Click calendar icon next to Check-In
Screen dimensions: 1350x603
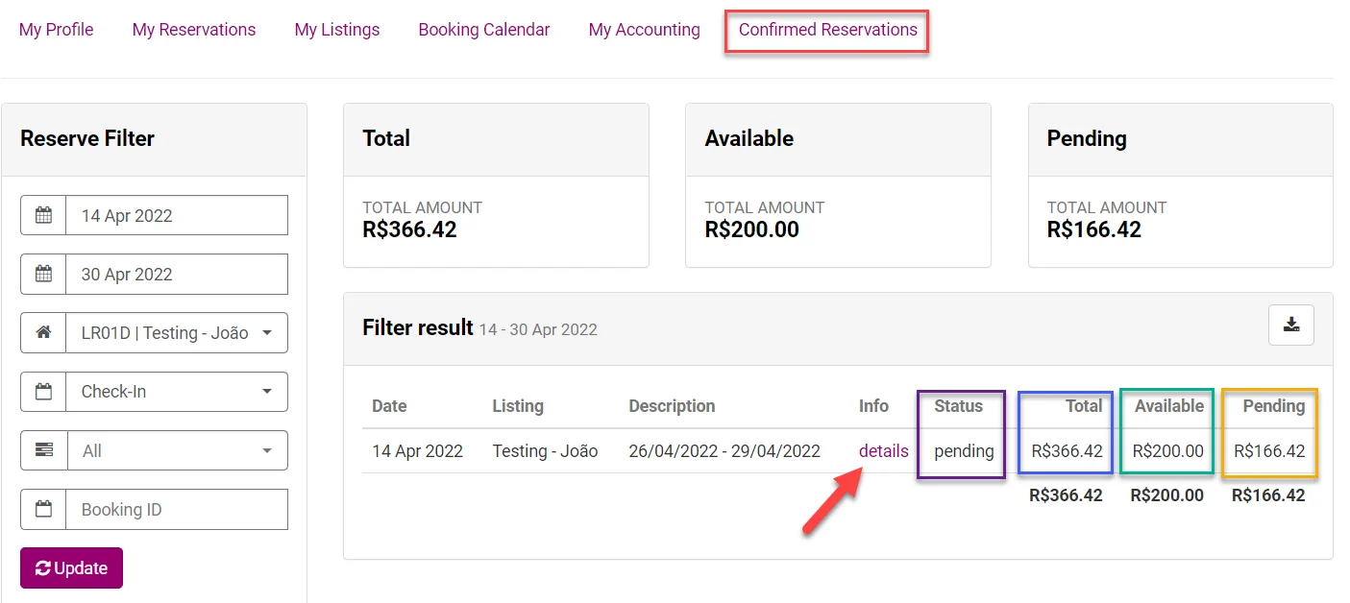[43, 392]
